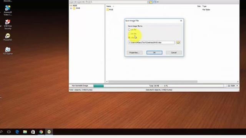Image resolution: width=246 pixels, height=138 pixels.
Task: Confirm Save Image File with OK
Action: point(155,53)
